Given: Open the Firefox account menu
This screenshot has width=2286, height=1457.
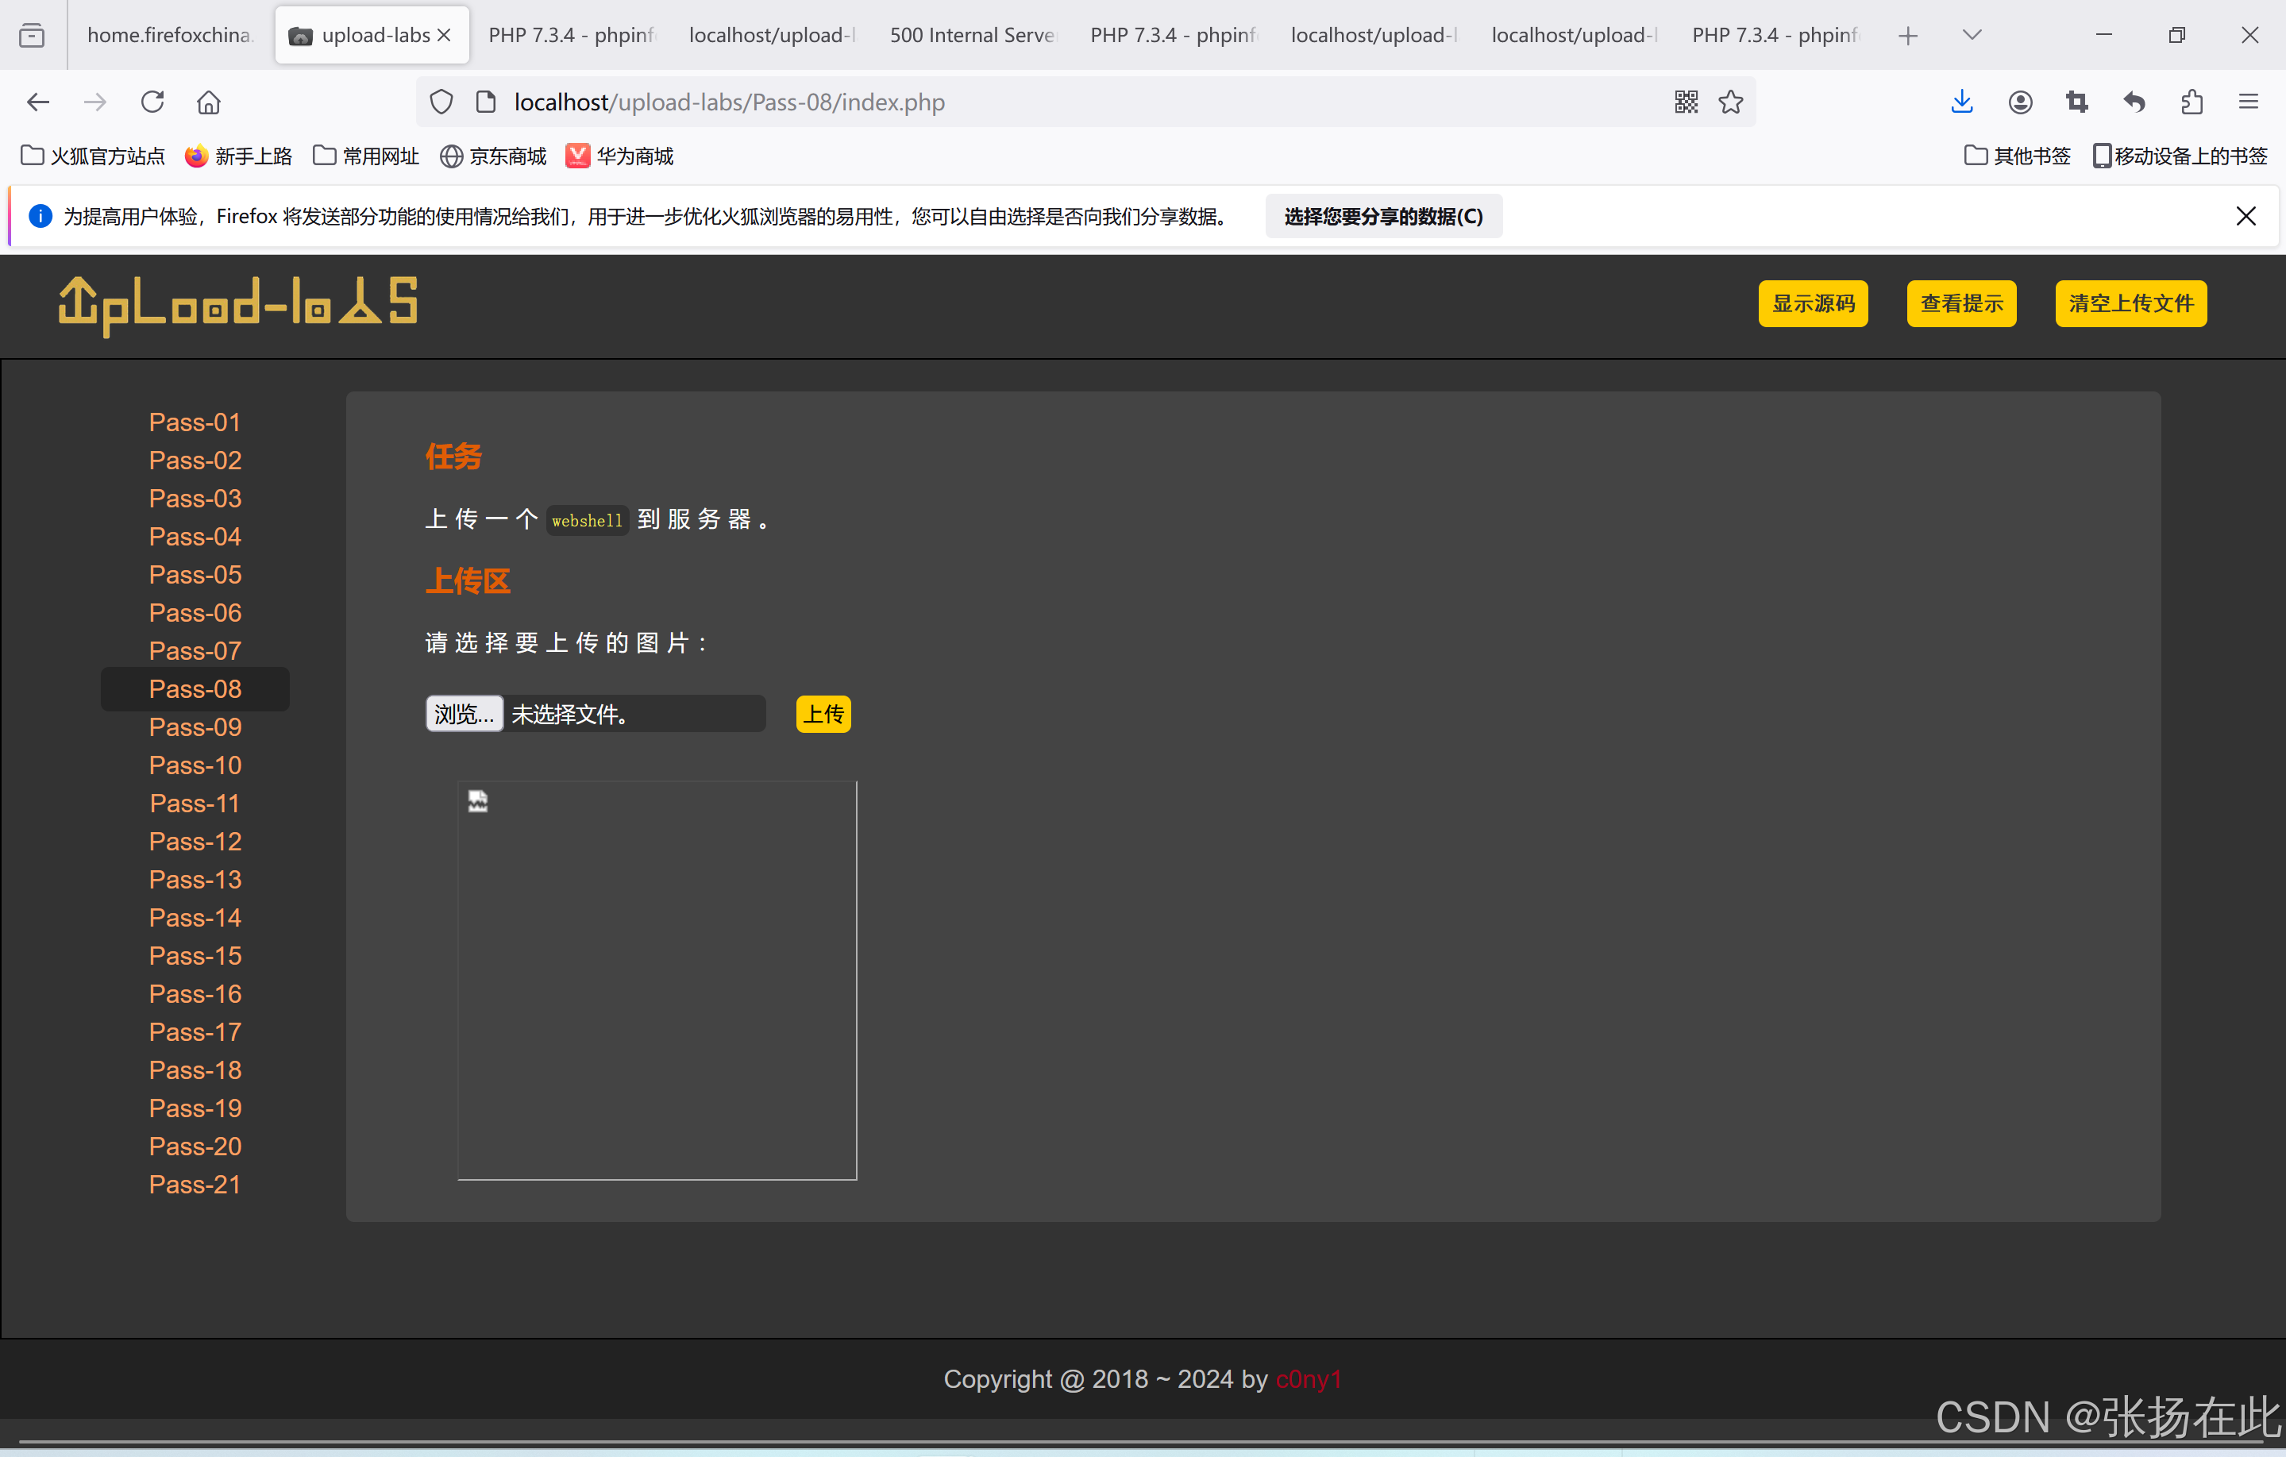Looking at the screenshot, I should coord(2020,102).
